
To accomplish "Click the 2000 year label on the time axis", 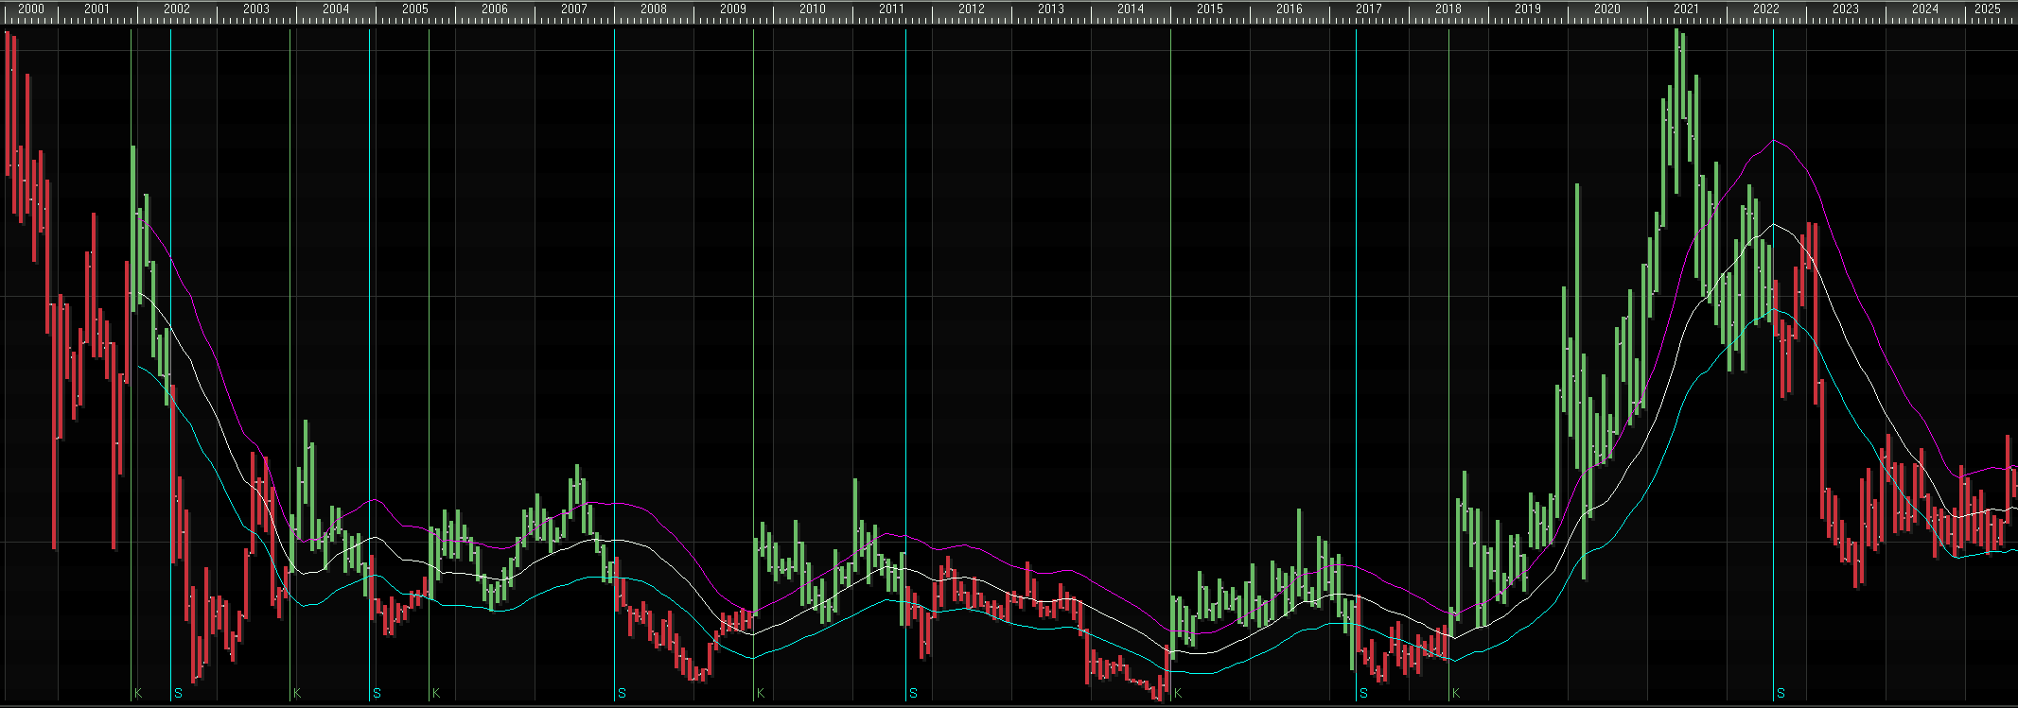I will tap(31, 9).
